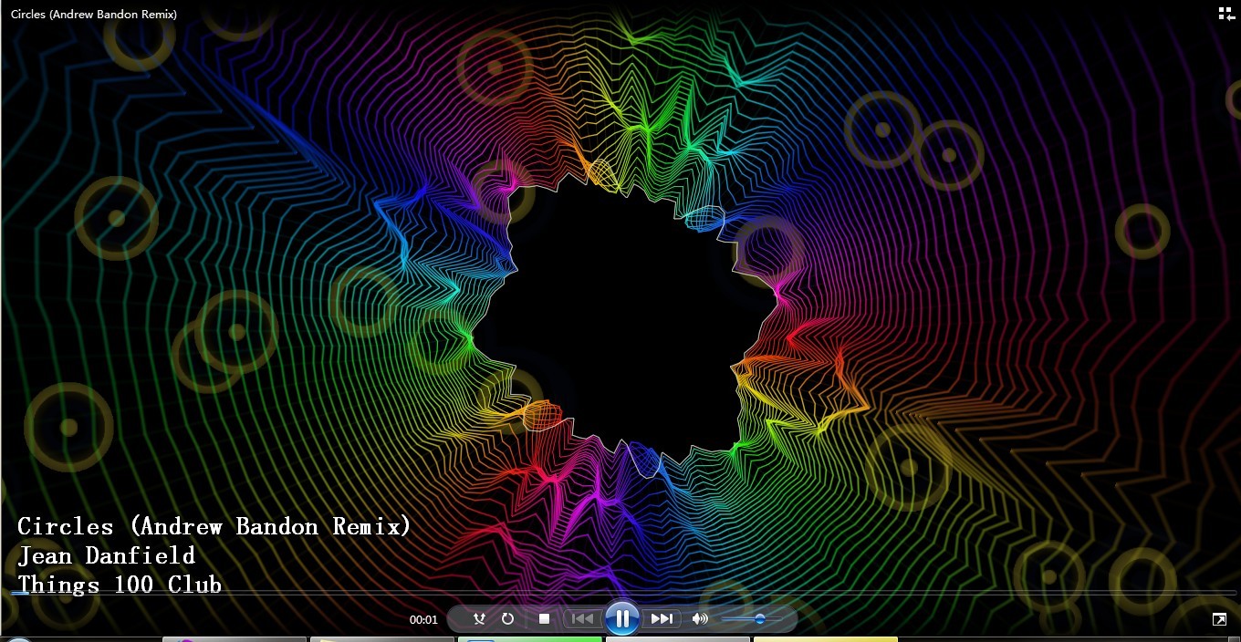Select the green highlighted taskbar button
Image resolution: width=1241 pixels, height=642 pixels.
click(x=529, y=639)
